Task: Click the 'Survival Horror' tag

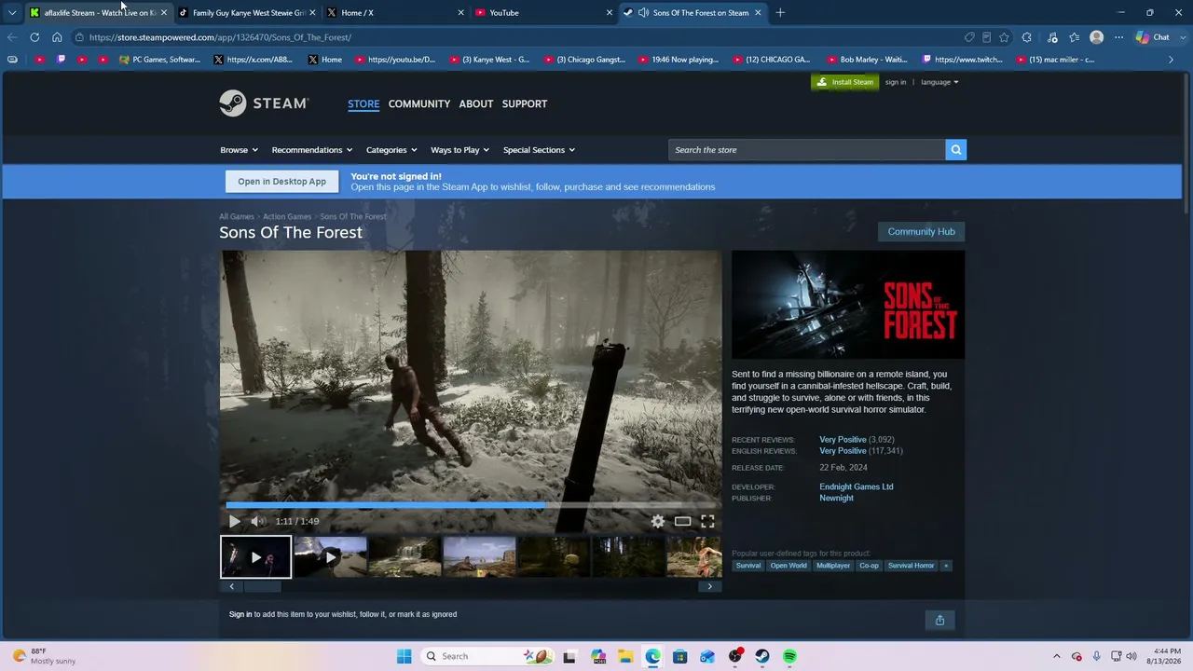Action: click(911, 566)
